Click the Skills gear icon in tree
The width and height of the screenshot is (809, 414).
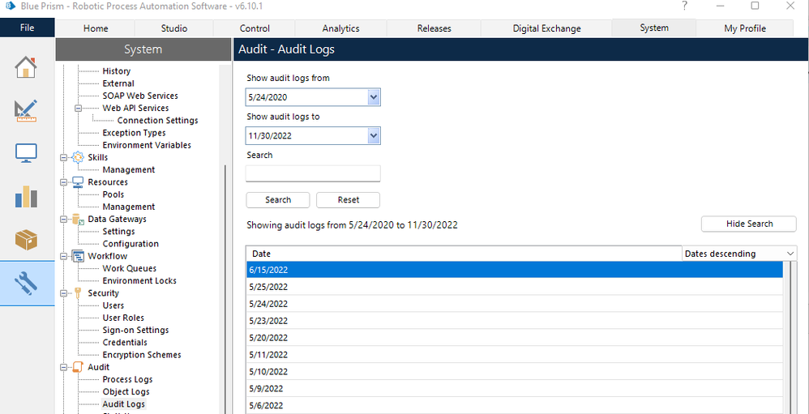[x=78, y=157]
